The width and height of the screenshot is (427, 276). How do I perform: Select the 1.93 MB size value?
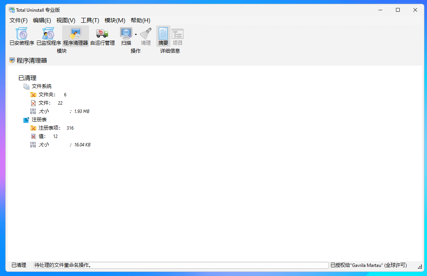coord(82,111)
